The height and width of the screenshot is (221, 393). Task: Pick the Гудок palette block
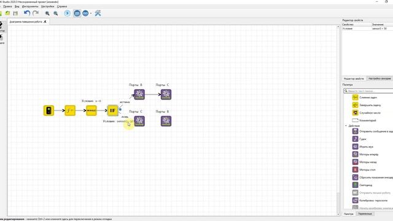[359, 139]
